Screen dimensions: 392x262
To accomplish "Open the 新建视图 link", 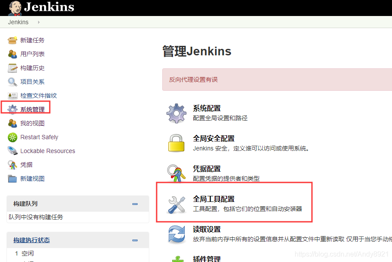I will [x=32, y=179].
